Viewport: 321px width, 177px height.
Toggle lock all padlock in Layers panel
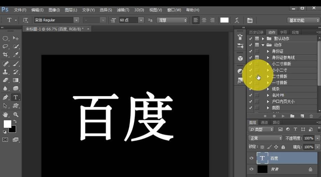pyautogui.click(x=283, y=147)
